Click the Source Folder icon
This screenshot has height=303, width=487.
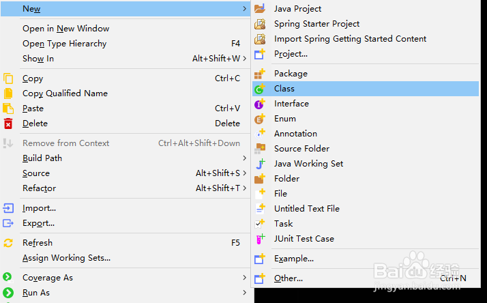pos(259,149)
